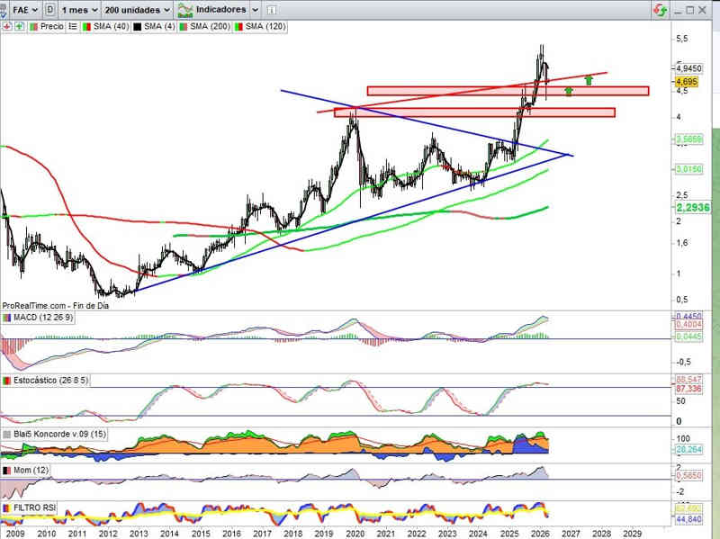Click the Blai5 Koncorde panel label
Image resolution: width=720 pixels, height=539 pixels.
(x=50, y=435)
